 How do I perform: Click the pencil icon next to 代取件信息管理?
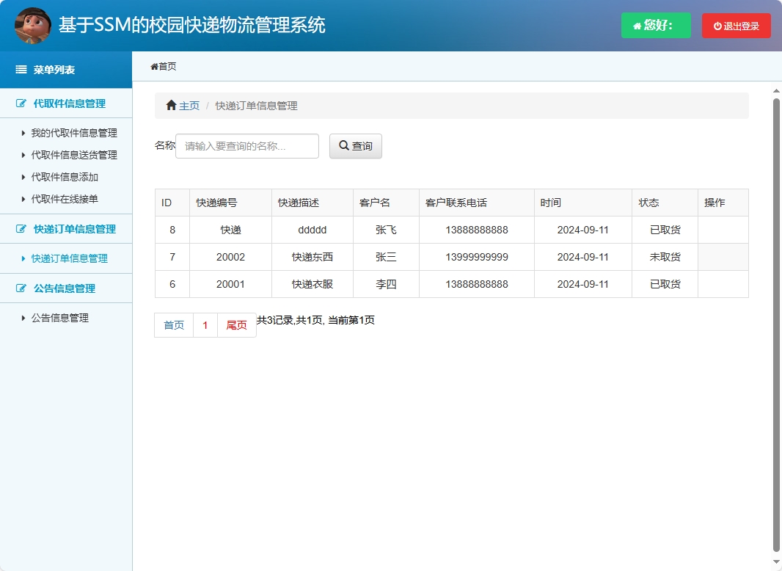(20, 103)
